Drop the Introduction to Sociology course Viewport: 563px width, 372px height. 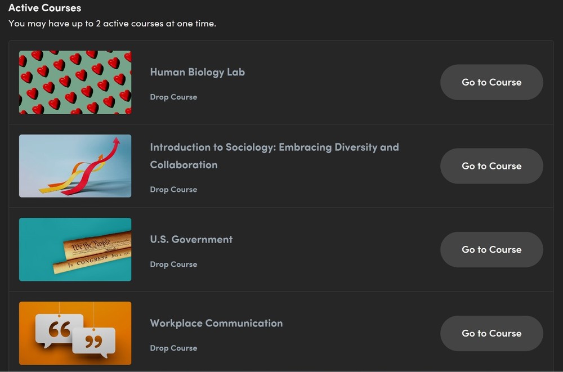pyautogui.click(x=173, y=190)
